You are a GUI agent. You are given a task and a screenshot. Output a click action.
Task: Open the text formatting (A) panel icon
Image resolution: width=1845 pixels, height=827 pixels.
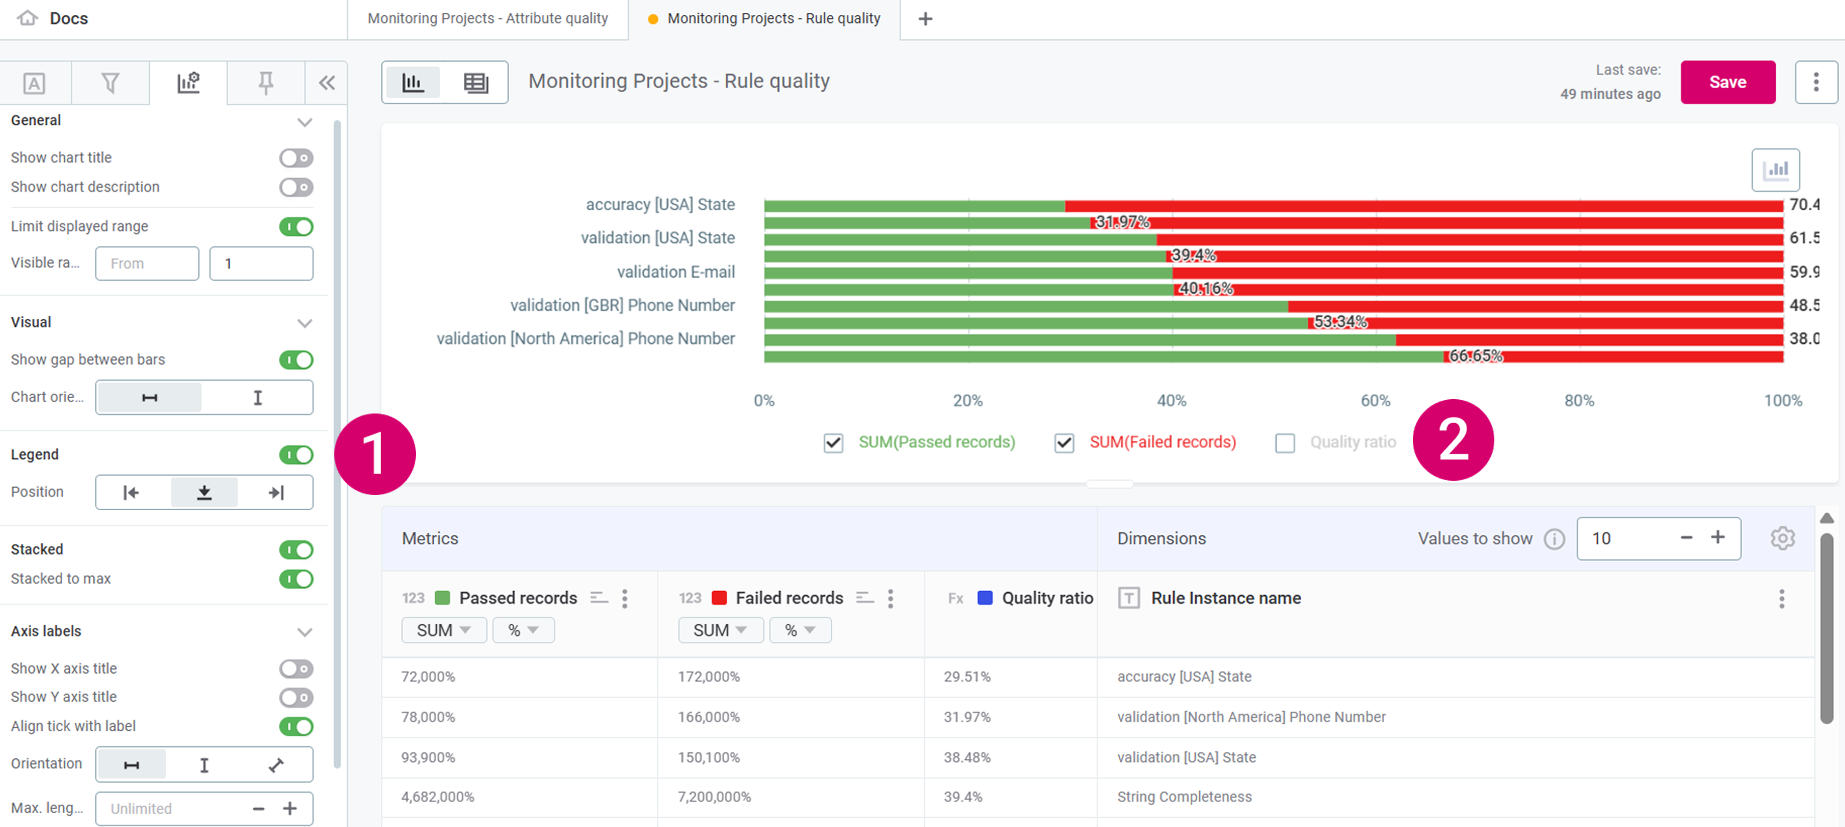34,82
